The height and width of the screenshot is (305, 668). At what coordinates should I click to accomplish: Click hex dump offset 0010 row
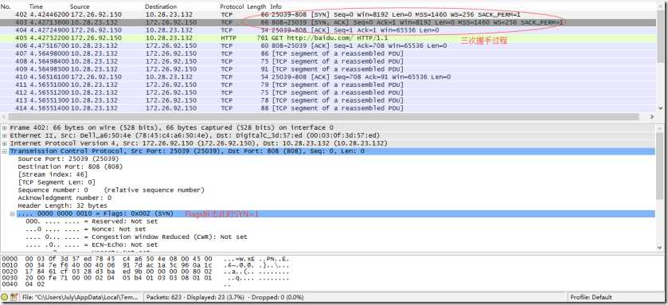coord(145,265)
